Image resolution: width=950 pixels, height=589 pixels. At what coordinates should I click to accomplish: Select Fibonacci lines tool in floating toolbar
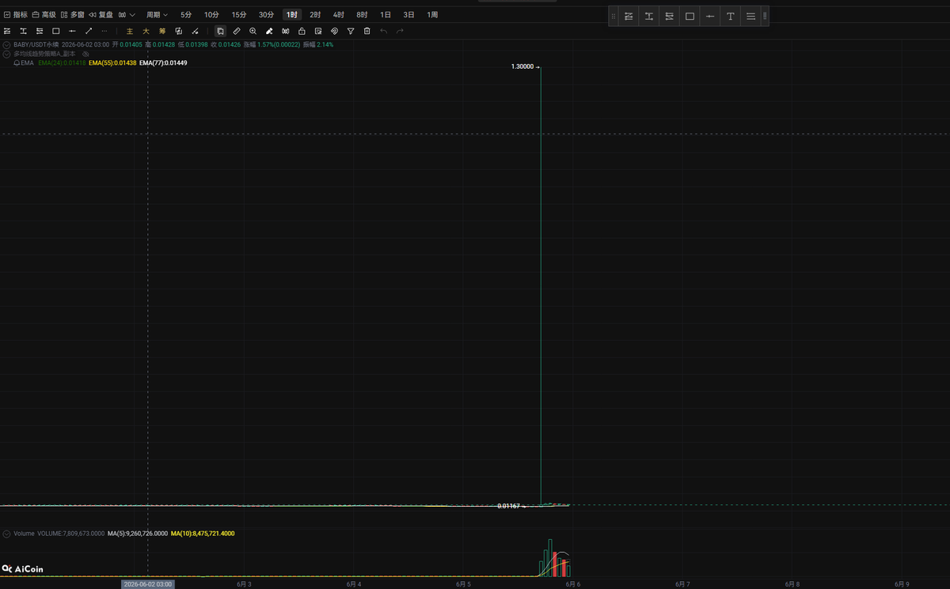pyautogui.click(x=670, y=16)
